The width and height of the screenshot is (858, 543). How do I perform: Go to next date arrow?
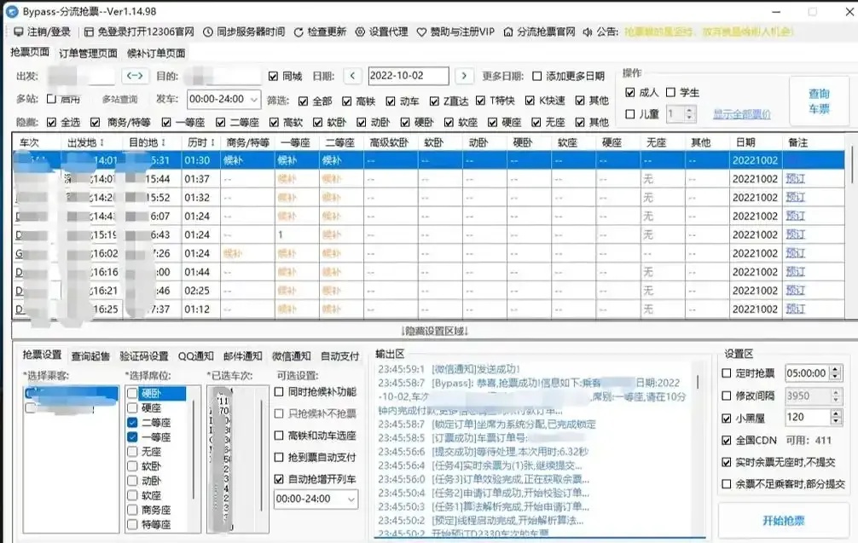click(x=464, y=76)
